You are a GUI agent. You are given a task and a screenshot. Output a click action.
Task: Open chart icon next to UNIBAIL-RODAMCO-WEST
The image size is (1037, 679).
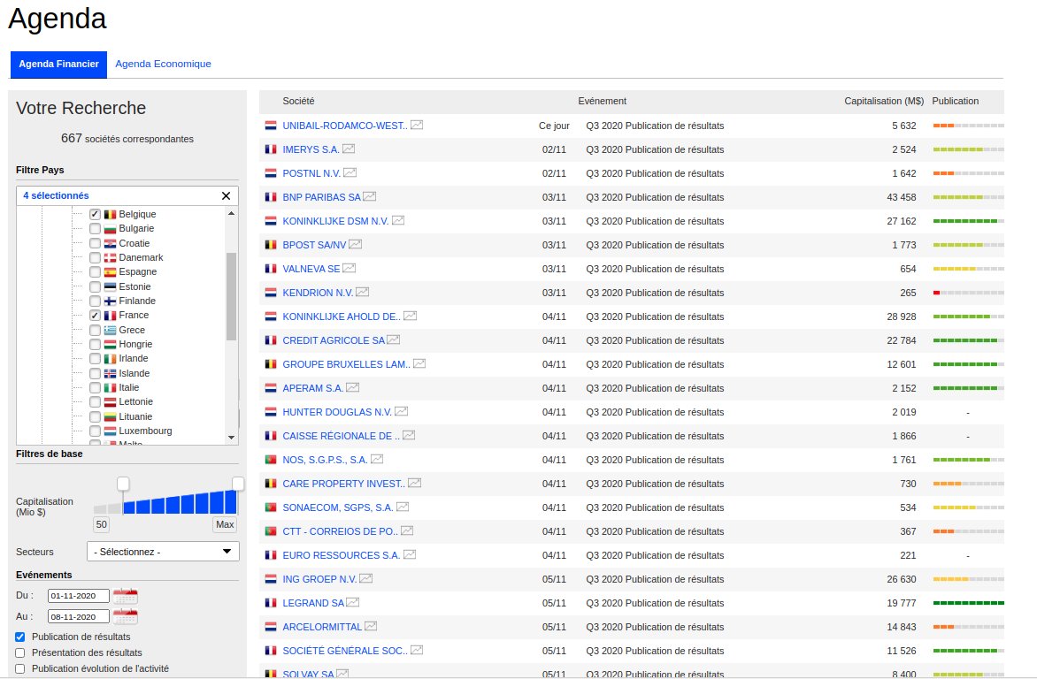point(417,125)
